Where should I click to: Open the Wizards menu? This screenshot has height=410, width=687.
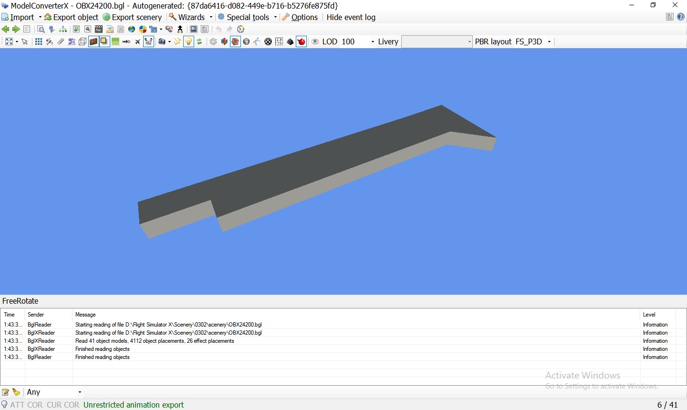click(x=191, y=17)
